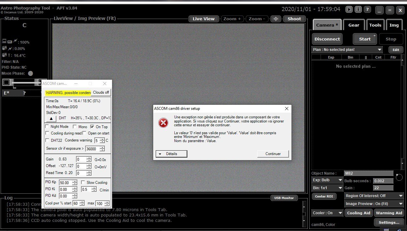Toggle the crosshair overlay button
Screen dimensions: 407x231
tap(276, 19)
